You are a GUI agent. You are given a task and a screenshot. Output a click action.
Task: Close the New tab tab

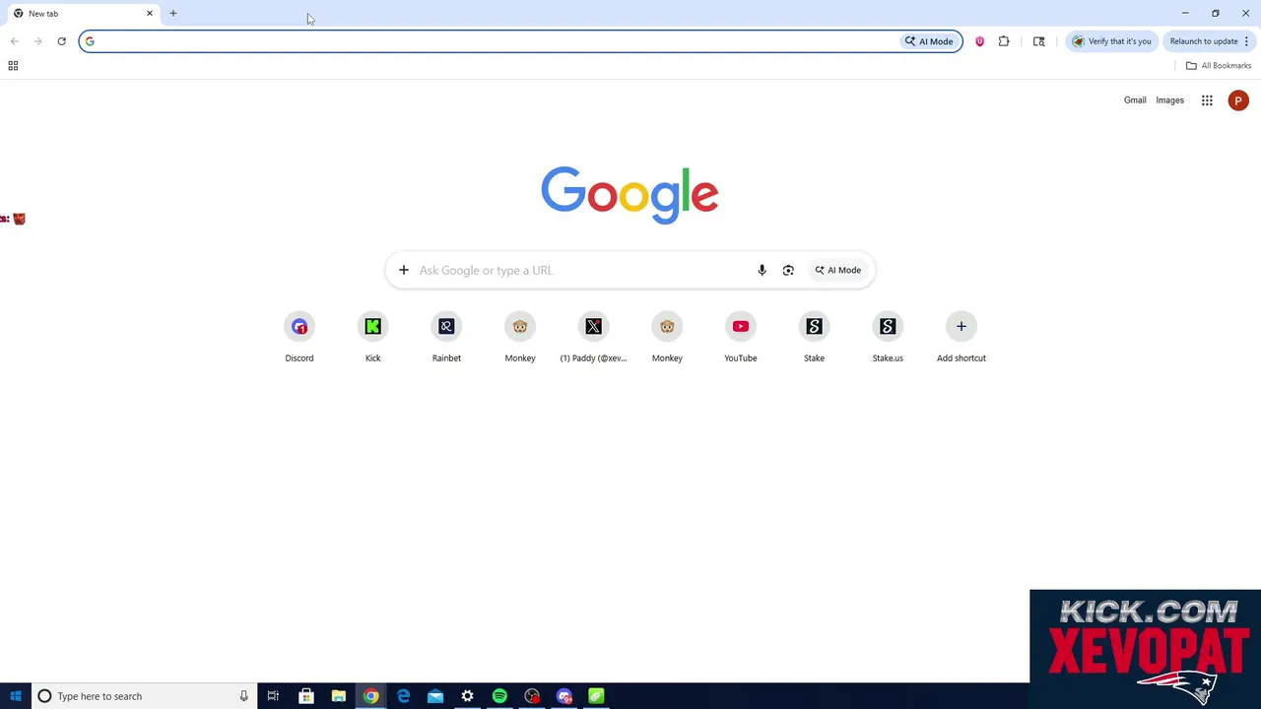coord(150,14)
